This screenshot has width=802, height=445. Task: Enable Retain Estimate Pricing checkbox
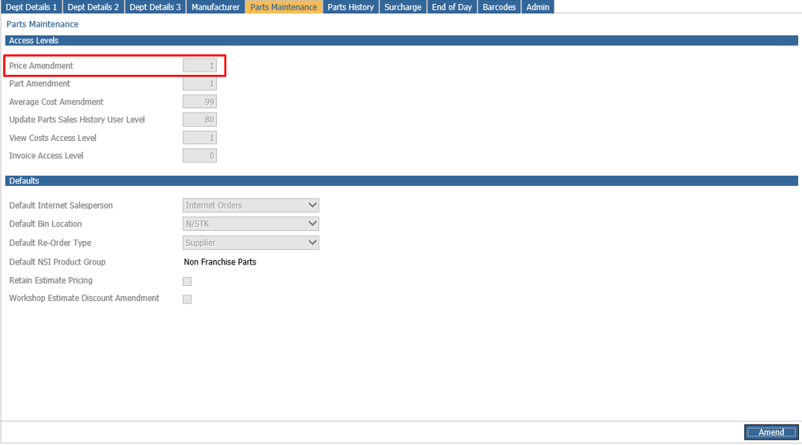pos(187,281)
